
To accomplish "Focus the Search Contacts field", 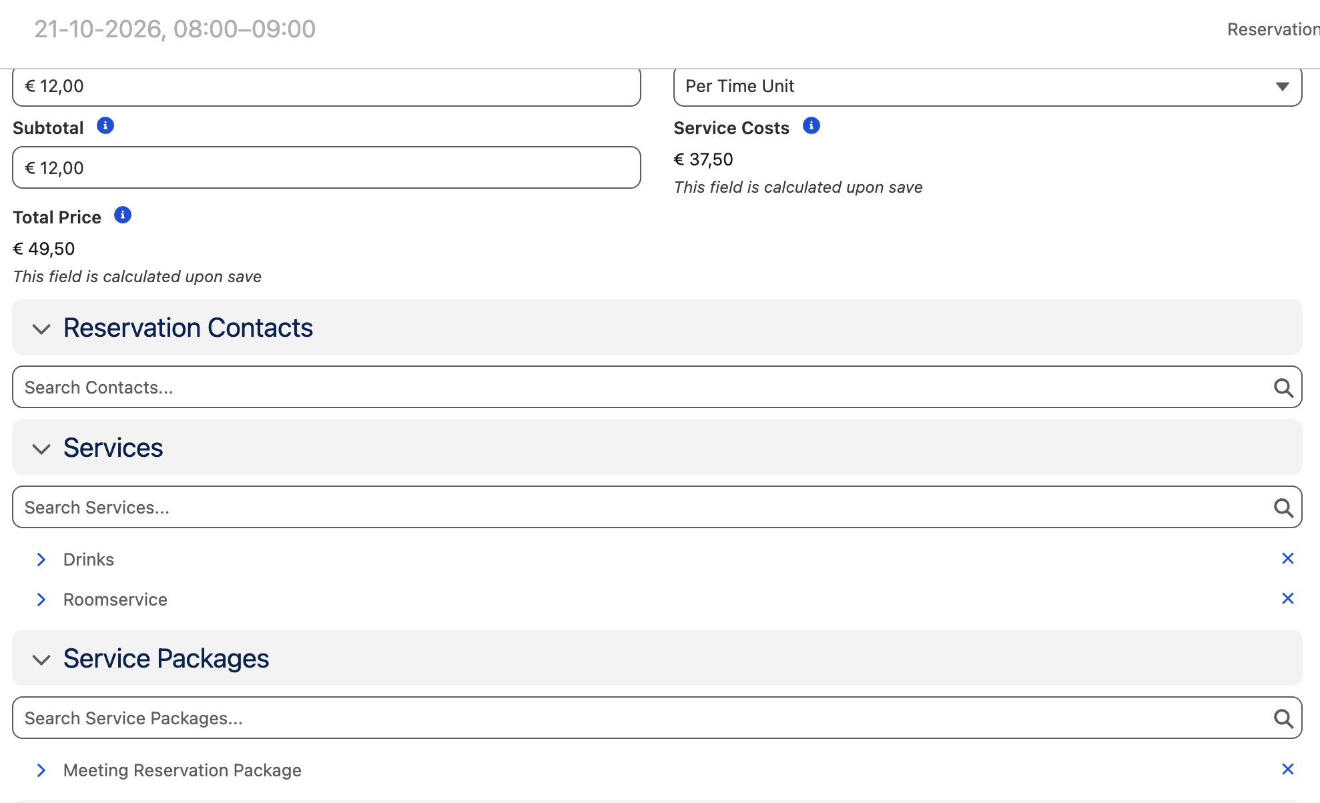I will click(657, 387).
